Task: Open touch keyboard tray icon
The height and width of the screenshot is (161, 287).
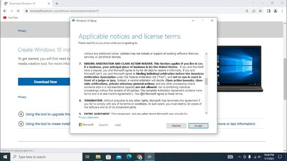Action: (x=230, y=157)
